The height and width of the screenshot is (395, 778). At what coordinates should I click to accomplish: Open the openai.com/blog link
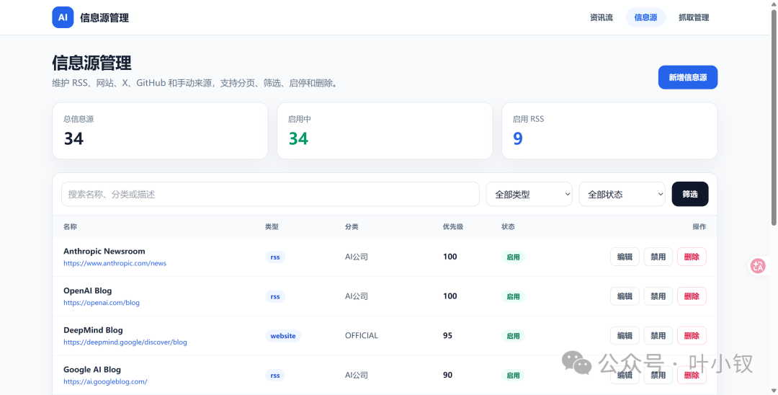(102, 303)
